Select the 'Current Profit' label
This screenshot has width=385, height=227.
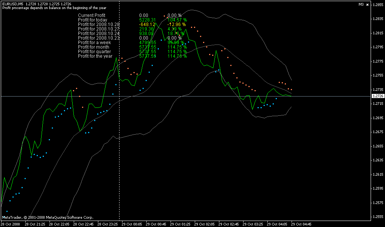pyautogui.click(x=92, y=15)
